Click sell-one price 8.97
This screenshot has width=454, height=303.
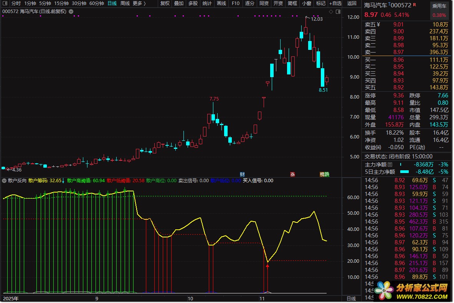(398, 52)
